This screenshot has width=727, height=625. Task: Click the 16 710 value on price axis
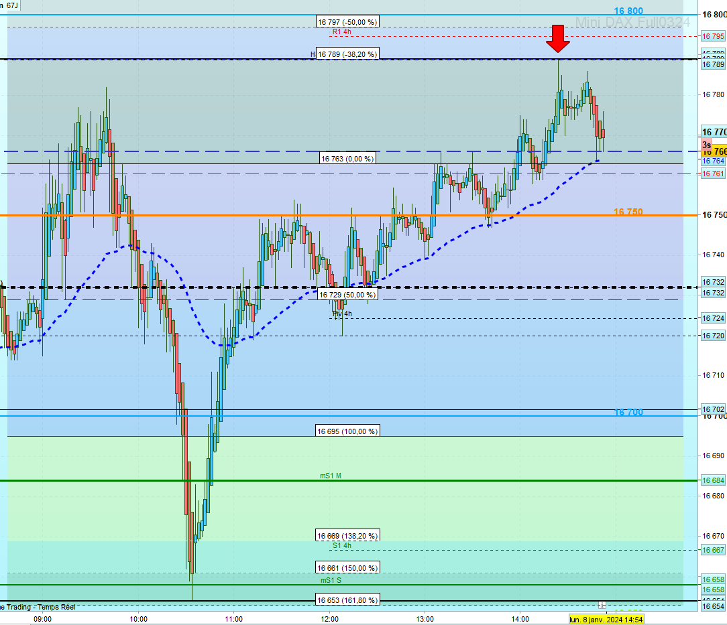[x=713, y=375]
